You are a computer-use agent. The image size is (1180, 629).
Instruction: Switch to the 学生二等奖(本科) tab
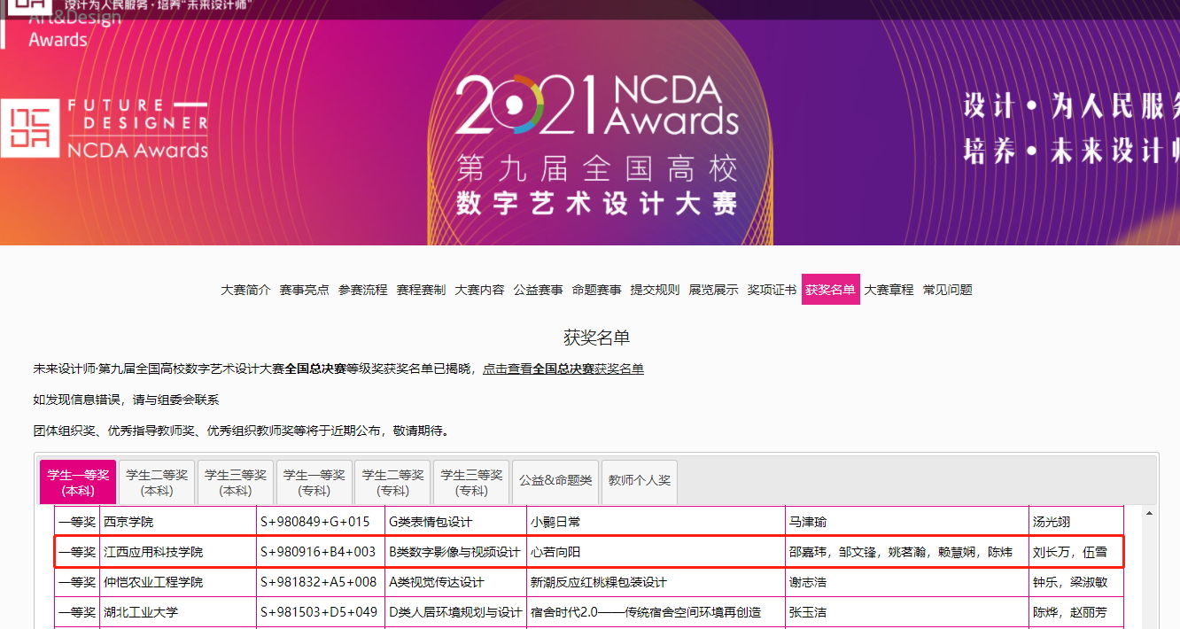tap(157, 482)
